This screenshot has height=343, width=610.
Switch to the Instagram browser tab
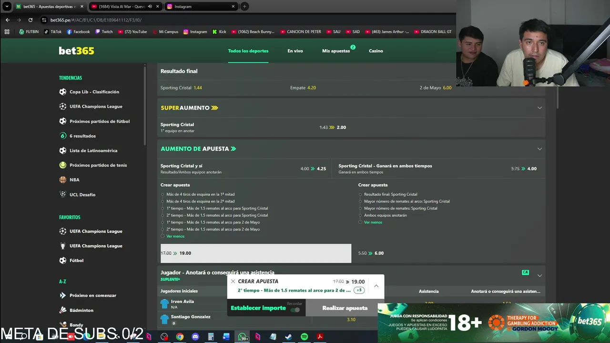[200, 7]
